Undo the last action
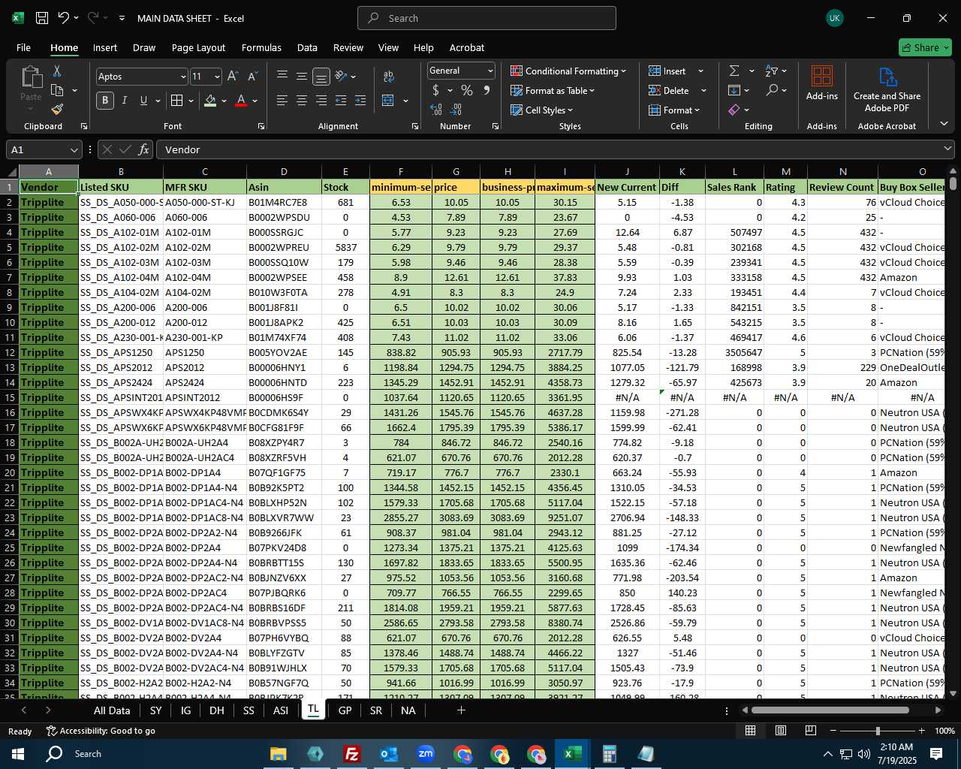The height and width of the screenshot is (769, 961). click(64, 18)
